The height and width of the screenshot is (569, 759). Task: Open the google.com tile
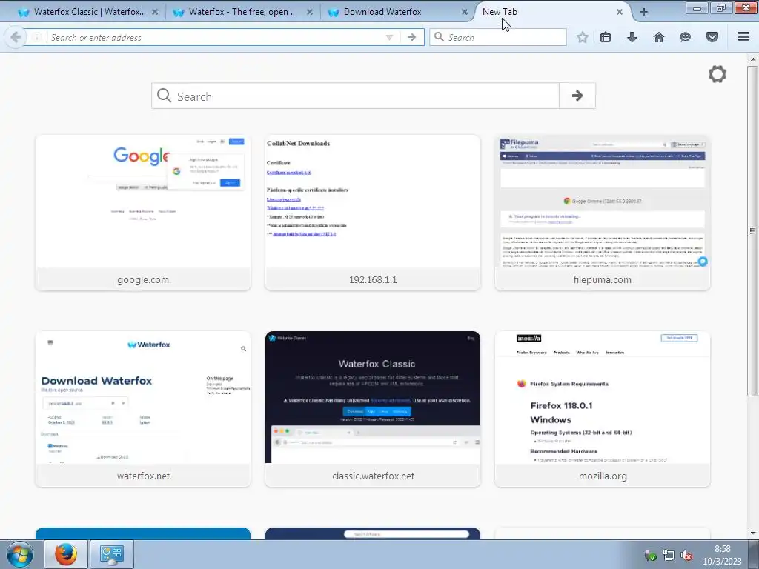click(x=143, y=213)
